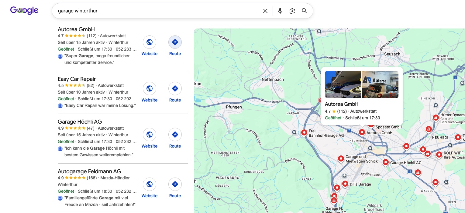Open the Garage Höchli AG listing title
Image resolution: width=465 pixels, height=213 pixels.
tap(80, 122)
